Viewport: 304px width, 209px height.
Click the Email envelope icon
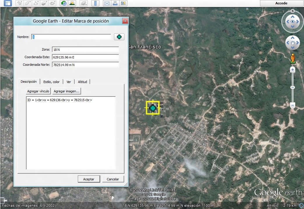tap(107, 3)
